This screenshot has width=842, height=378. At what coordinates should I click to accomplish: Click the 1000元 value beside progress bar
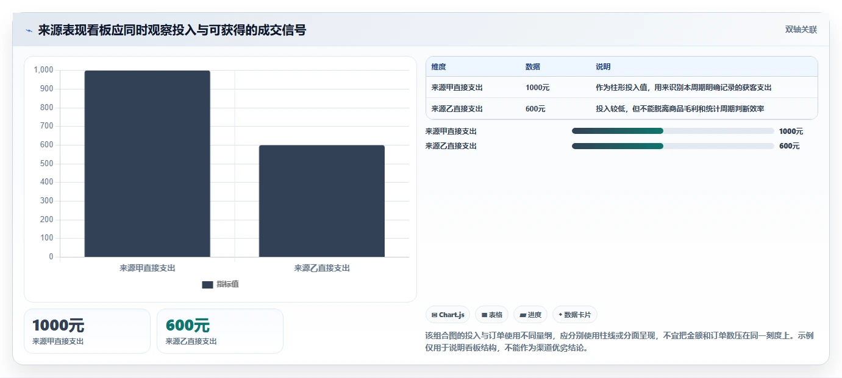coord(791,131)
